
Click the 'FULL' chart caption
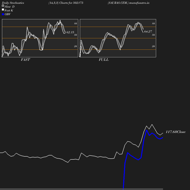point(104,60)
